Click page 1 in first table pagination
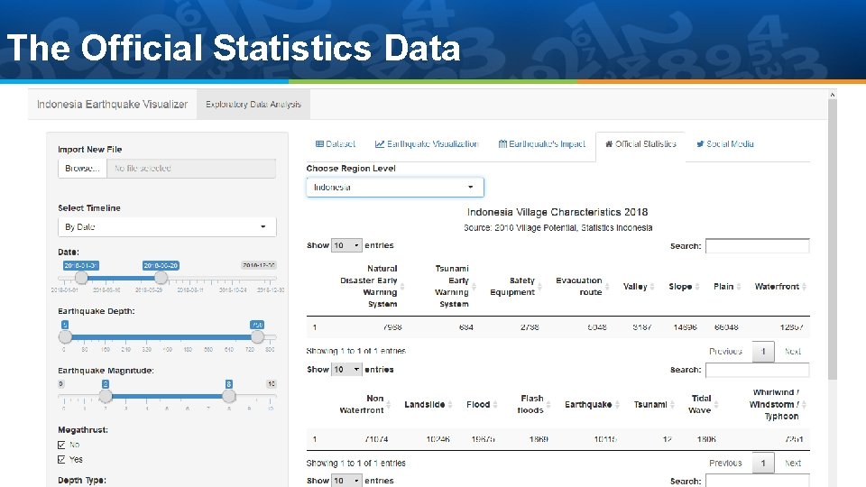This screenshot has width=866, height=487. click(763, 351)
